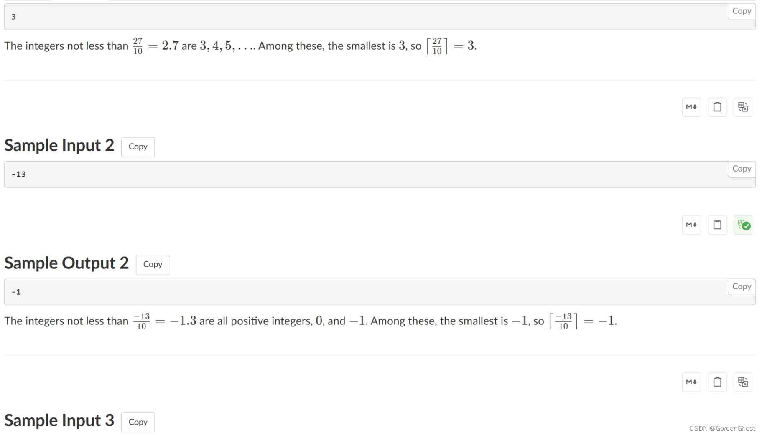Click Copy beside the Sample Input 2 heading
The width and height of the screenshot is (762, 435).
(x=138, y=147)
